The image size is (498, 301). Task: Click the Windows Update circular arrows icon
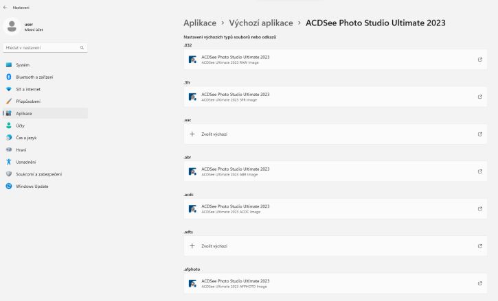(x=9, y=186)
